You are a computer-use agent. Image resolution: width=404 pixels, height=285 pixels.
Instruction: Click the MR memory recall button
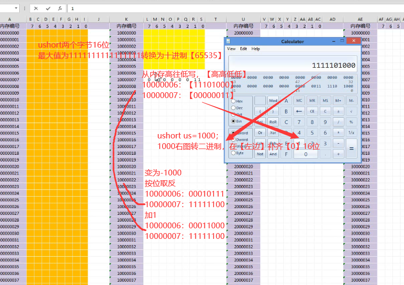(312, 100)
